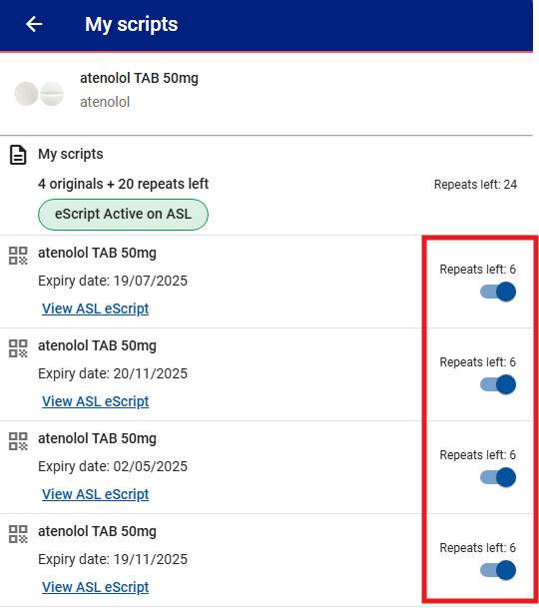Open View ASL eScript for 19/07/2025 expiry
Screen dimensions: 539x608
(x=96, y=308)
